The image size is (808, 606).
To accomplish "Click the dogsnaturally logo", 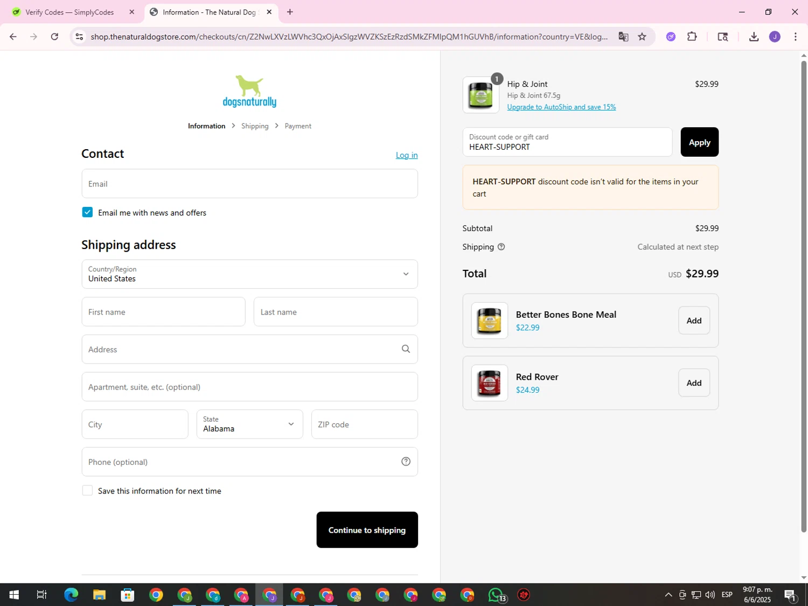I will pos(249,91).
